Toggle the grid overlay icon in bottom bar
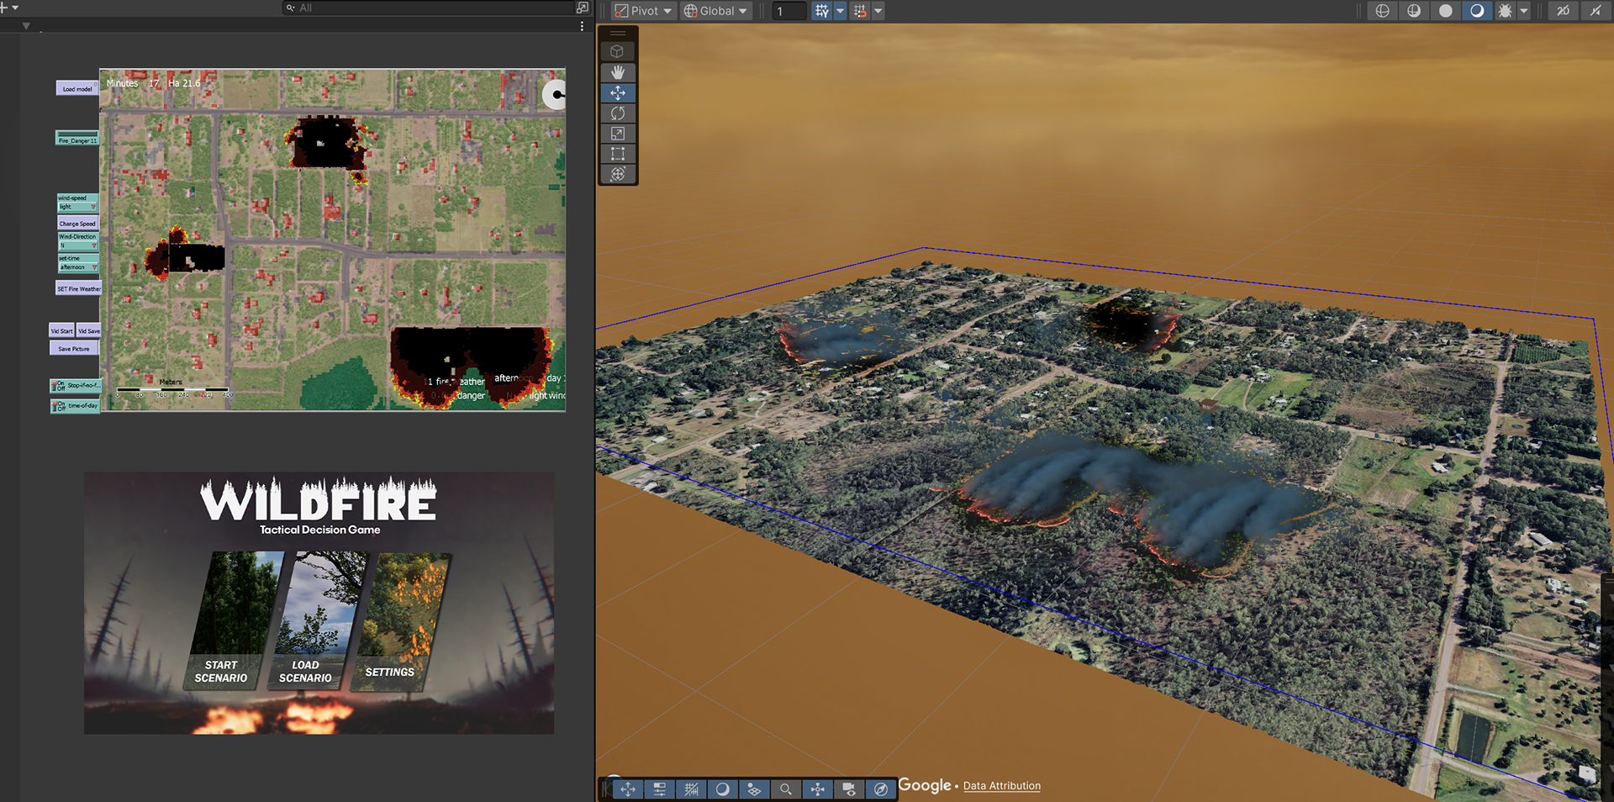 691,789
